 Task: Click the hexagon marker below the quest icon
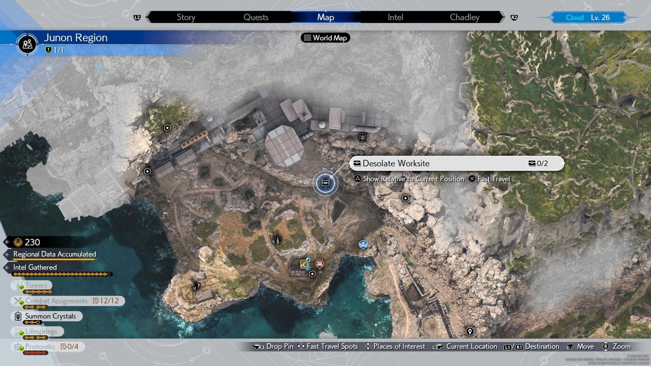coord(312,273)
